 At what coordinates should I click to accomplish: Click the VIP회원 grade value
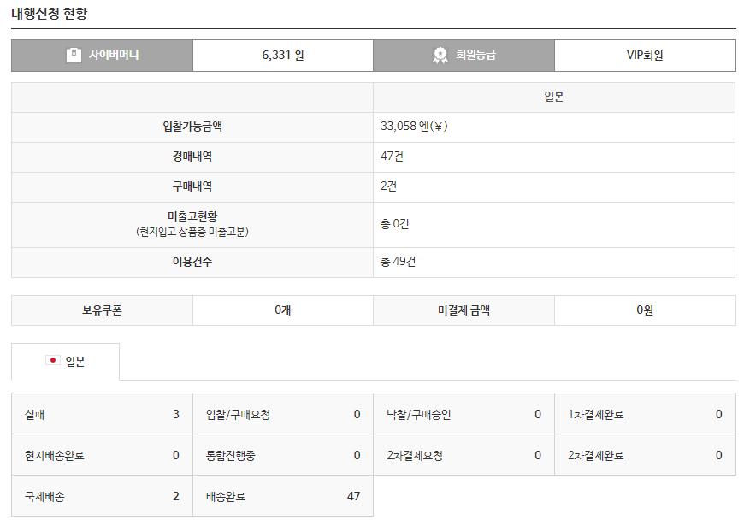coord(645,56)
